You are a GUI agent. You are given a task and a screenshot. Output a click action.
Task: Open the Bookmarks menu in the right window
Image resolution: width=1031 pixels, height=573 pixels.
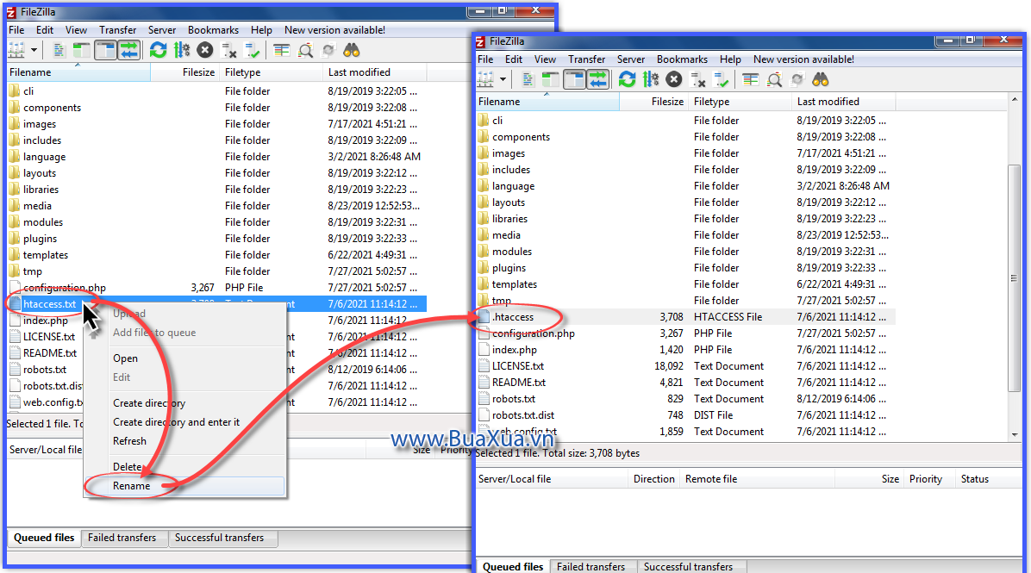[x=683, y=59]
